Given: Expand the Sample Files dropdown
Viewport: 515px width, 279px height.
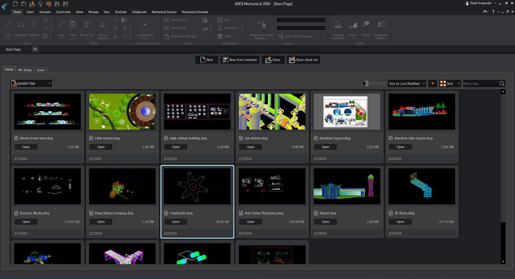Looking at the screenshot, I should tap(31, 83).
